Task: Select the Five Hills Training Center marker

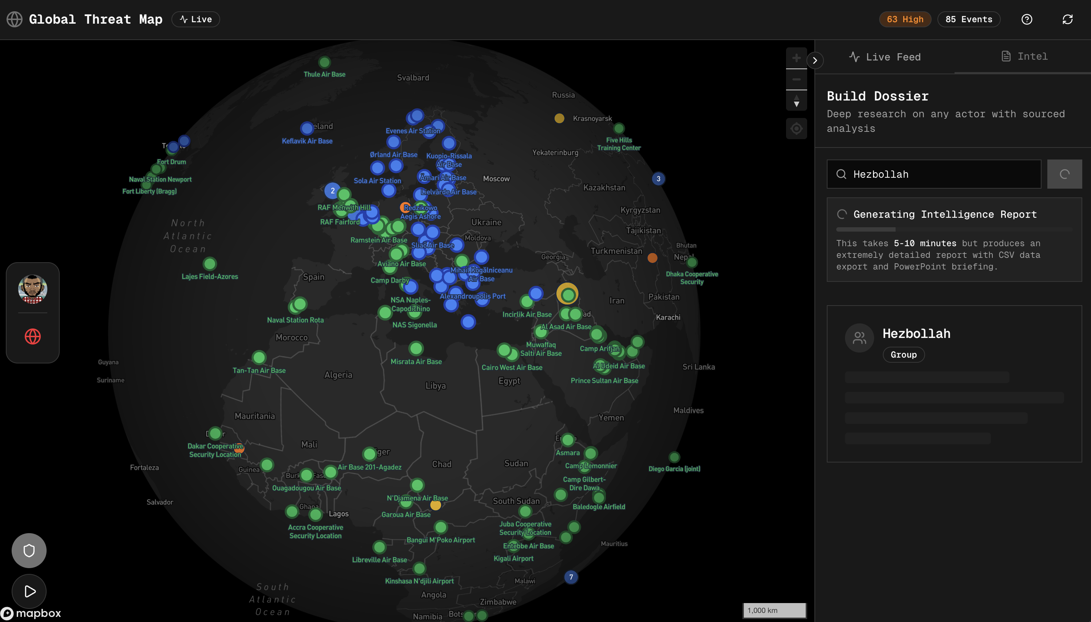Action: coord(619,128)
